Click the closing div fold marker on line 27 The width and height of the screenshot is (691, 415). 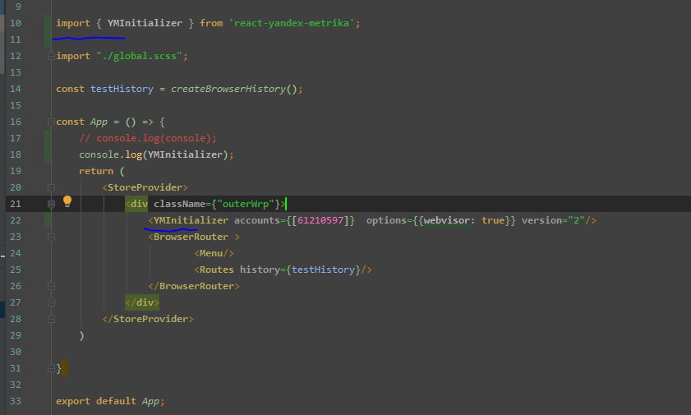[x=51, y=302]
